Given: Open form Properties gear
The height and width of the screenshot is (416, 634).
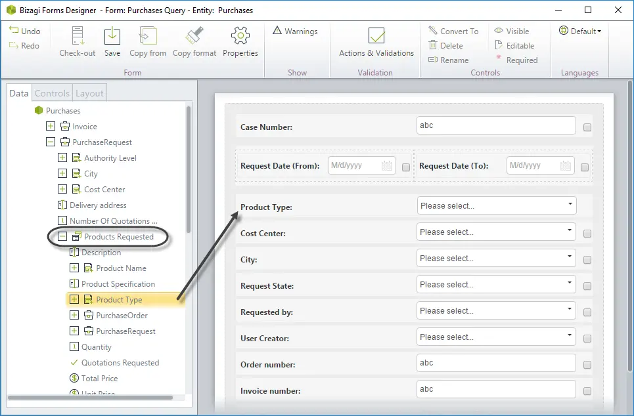Looking at the screenshot, I should (240, 35).
